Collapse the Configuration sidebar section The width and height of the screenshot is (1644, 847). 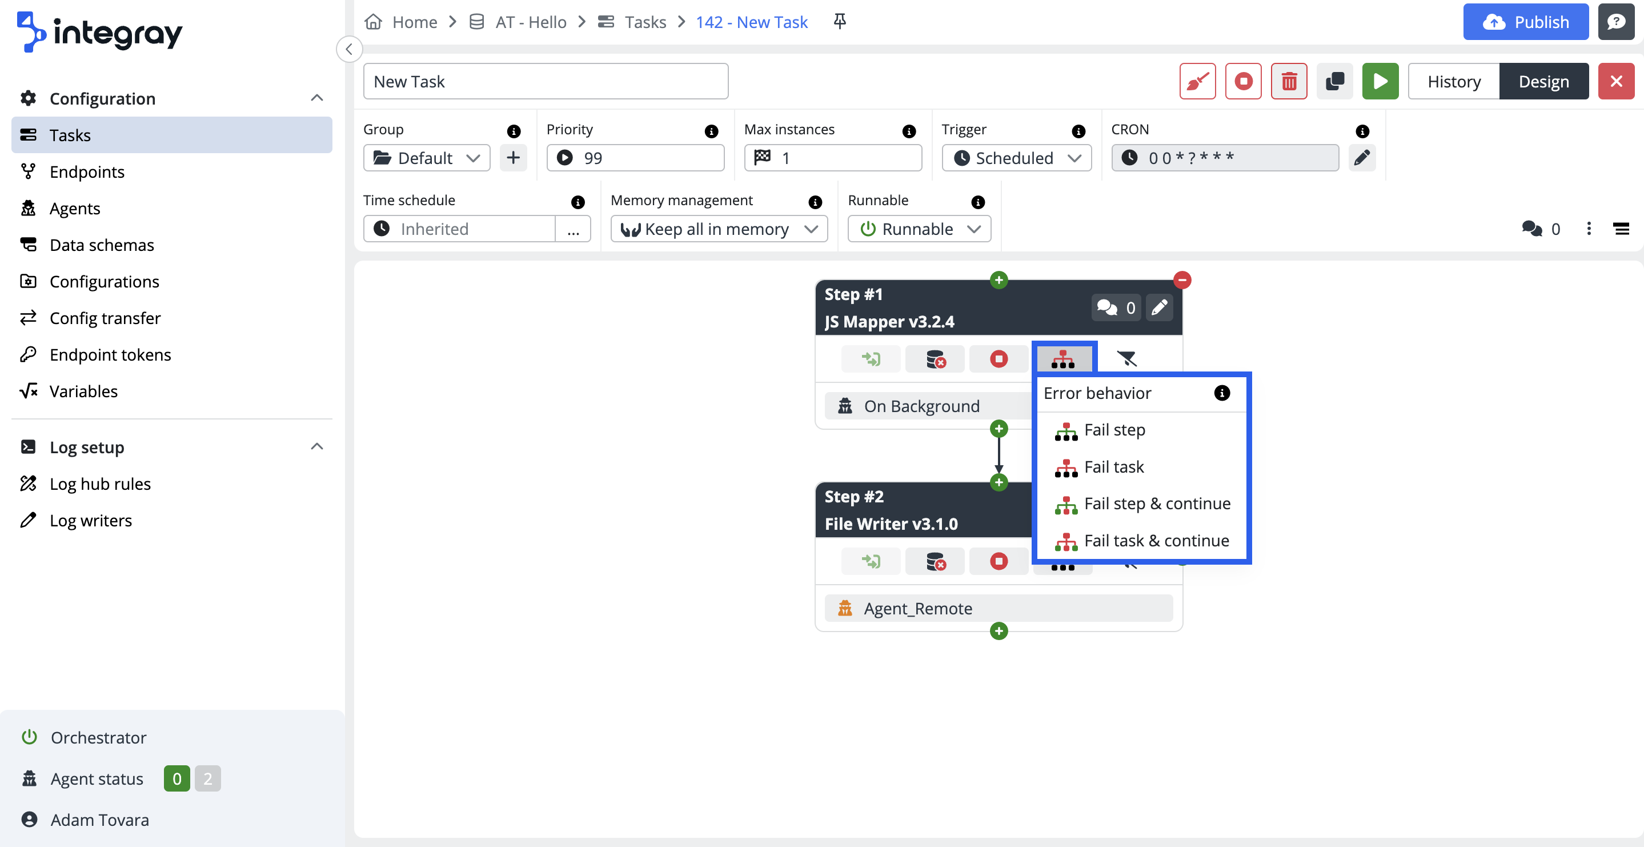click(x=316, y=98)
